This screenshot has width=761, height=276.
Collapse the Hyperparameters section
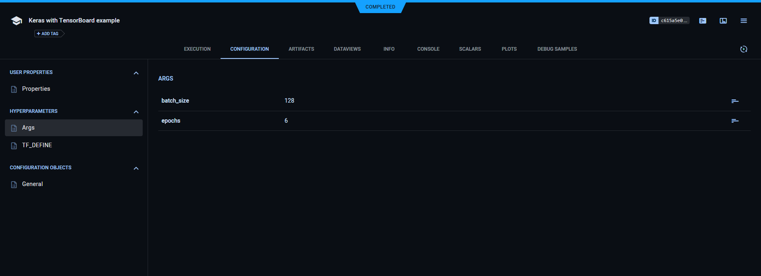tap(136, 112)
